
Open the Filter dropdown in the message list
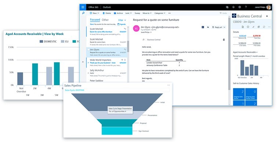122,20
